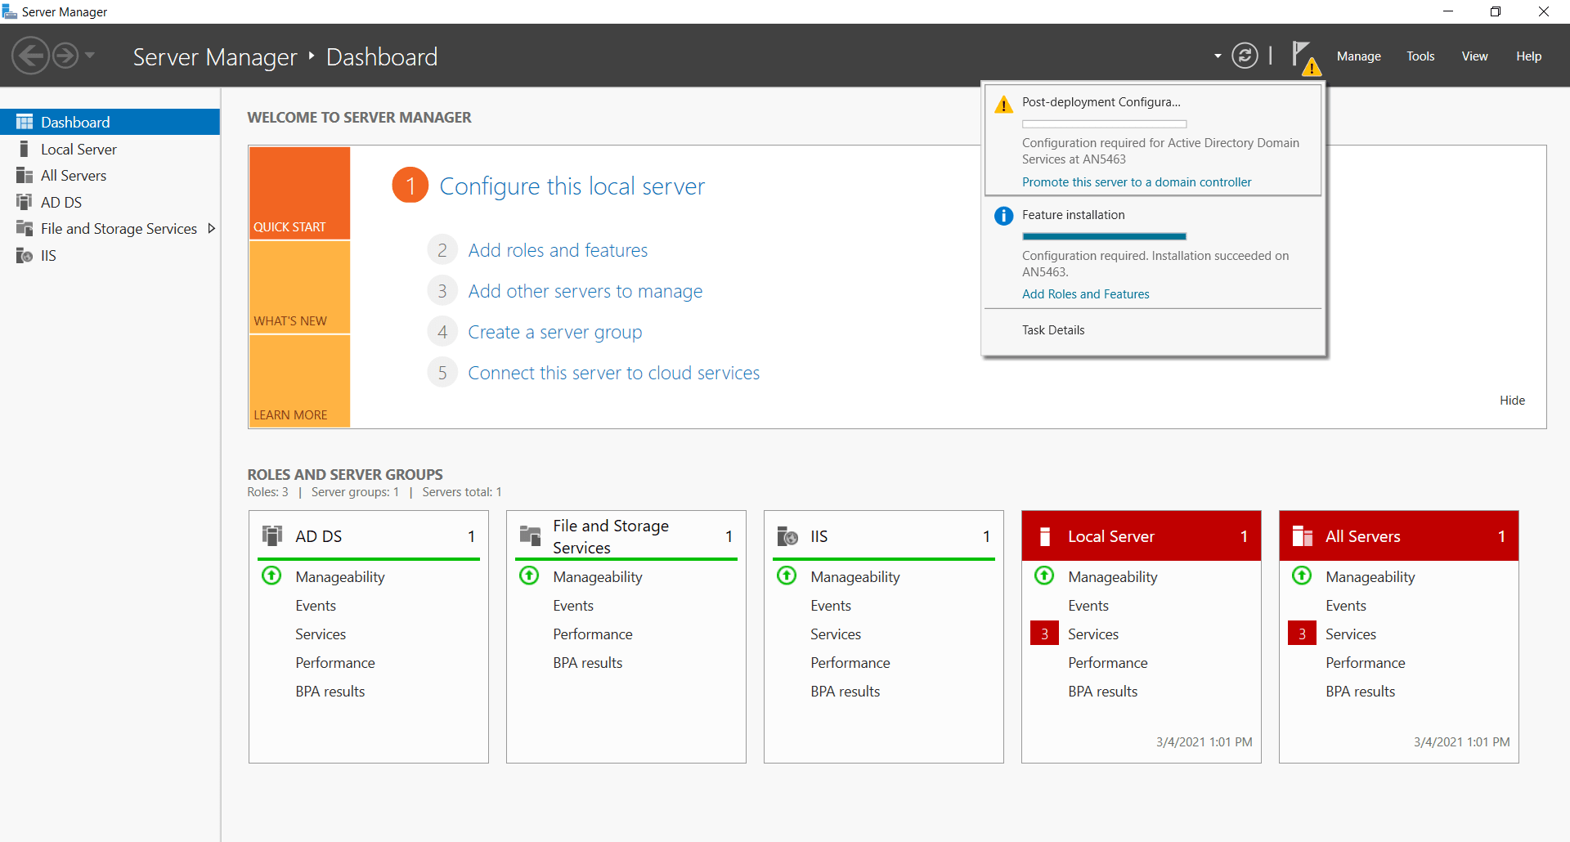Click Manageability green icon in IIS tile

click(x=787, y=576)
